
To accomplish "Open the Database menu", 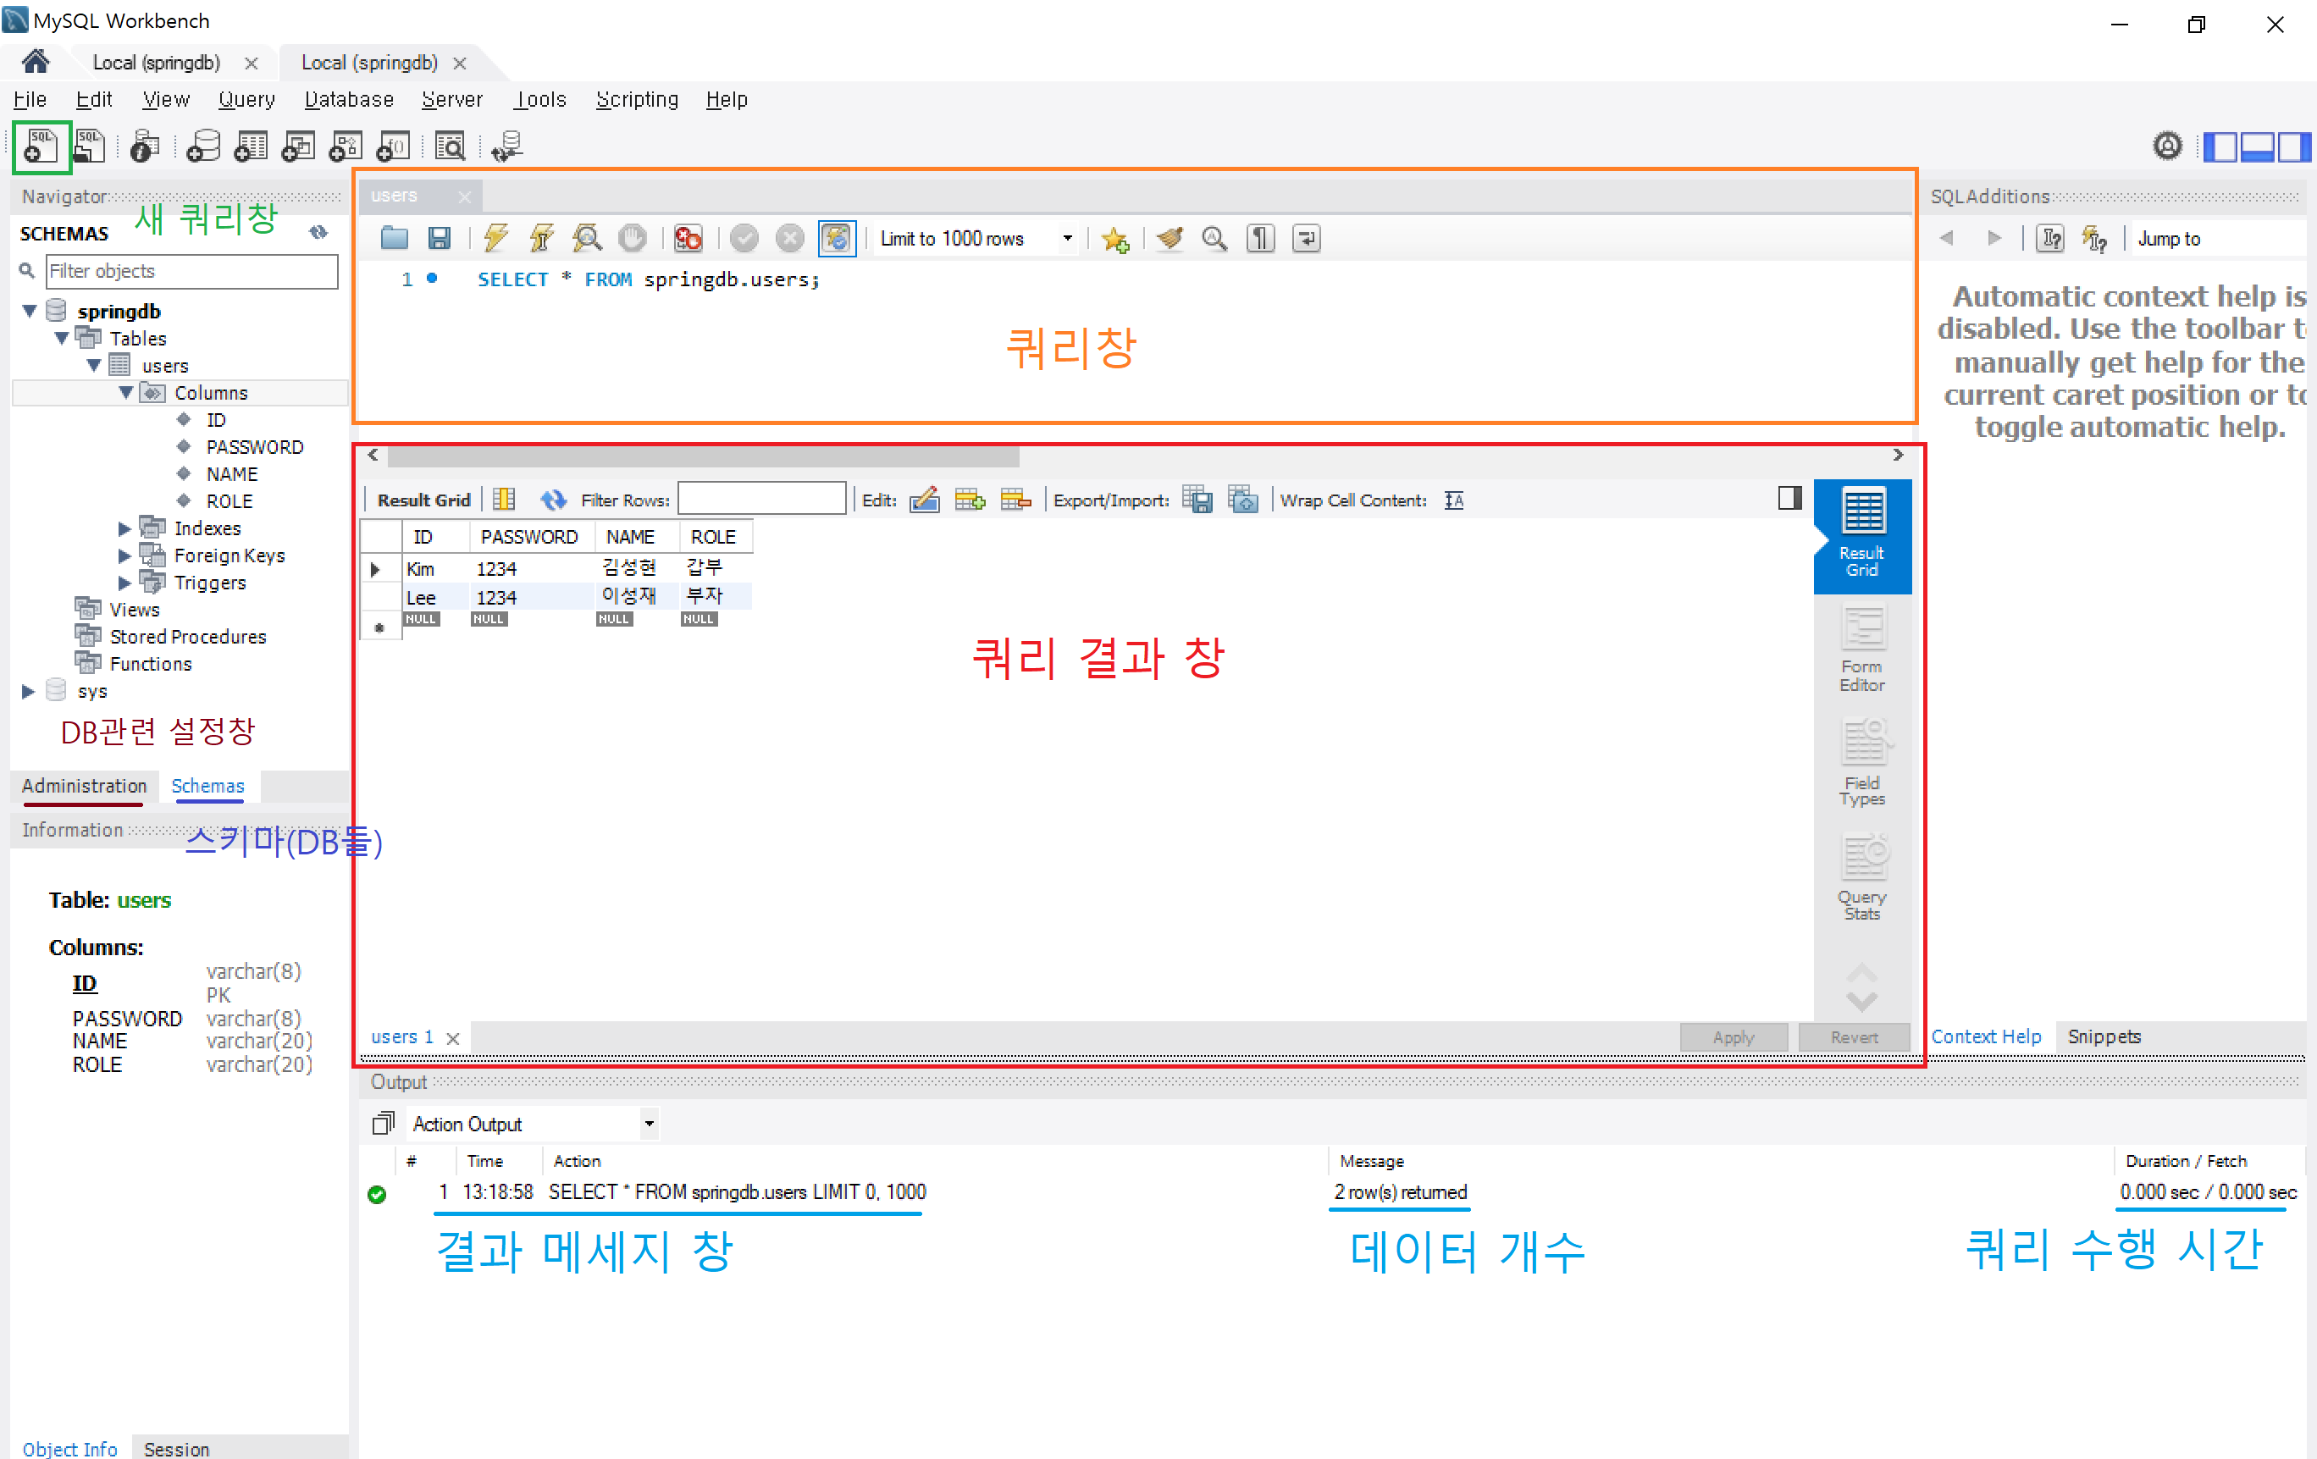I will coord(348,99).
